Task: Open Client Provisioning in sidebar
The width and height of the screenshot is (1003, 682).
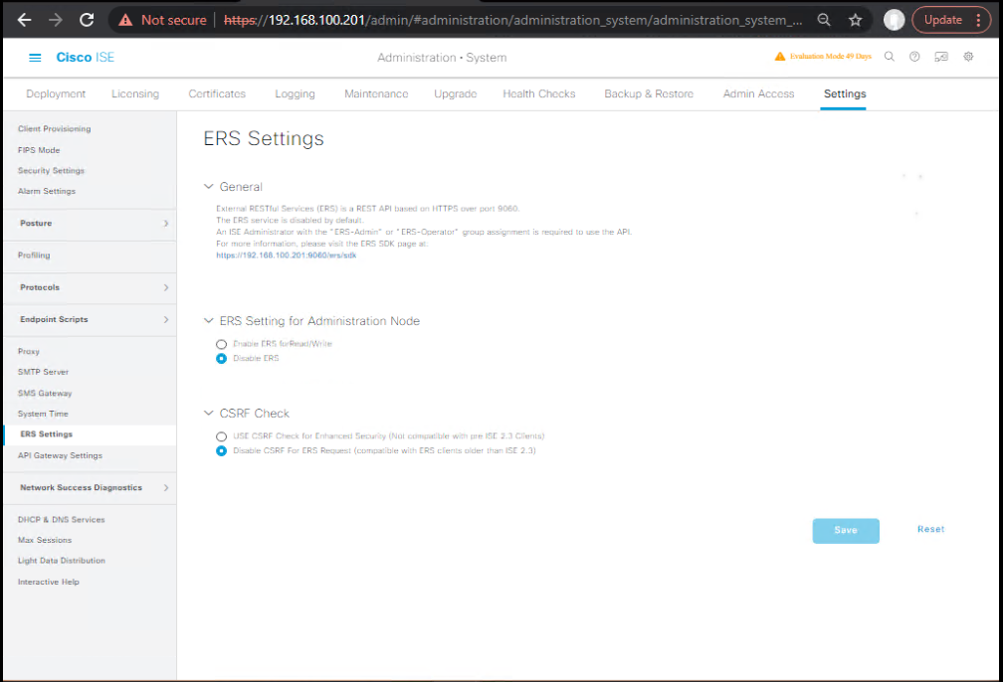Action: [x=55, y=129]
